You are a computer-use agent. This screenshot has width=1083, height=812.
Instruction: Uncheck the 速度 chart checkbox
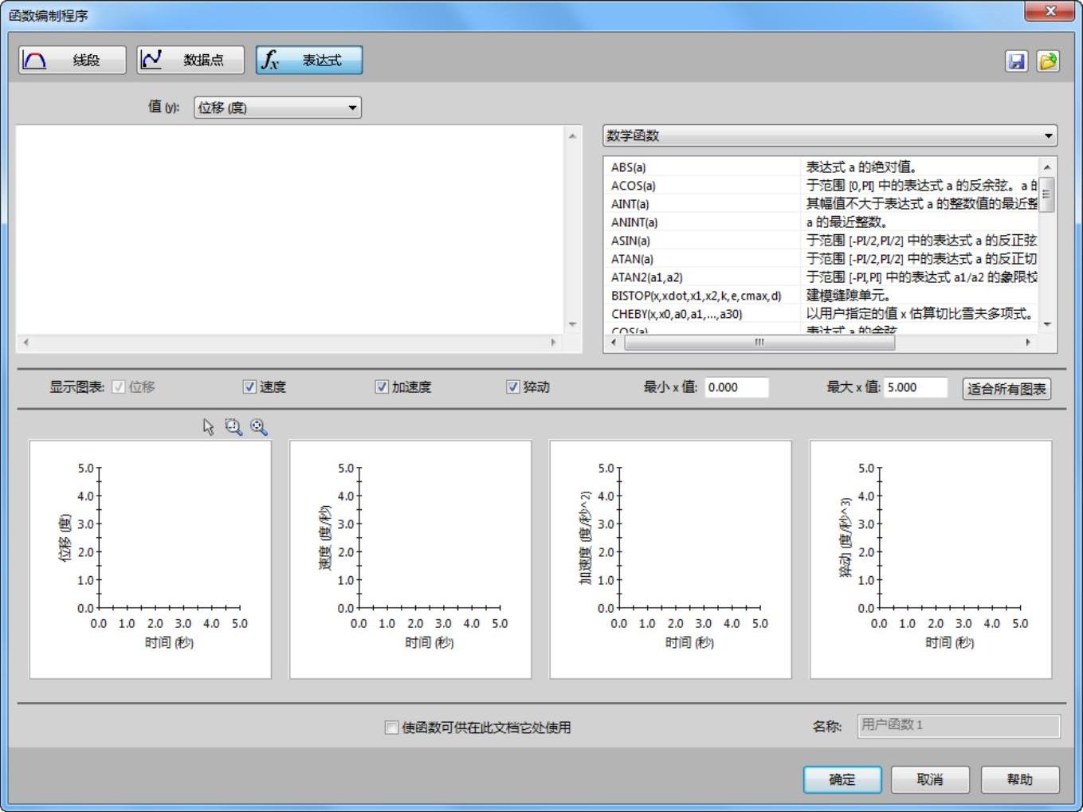(x=249, y=387)
